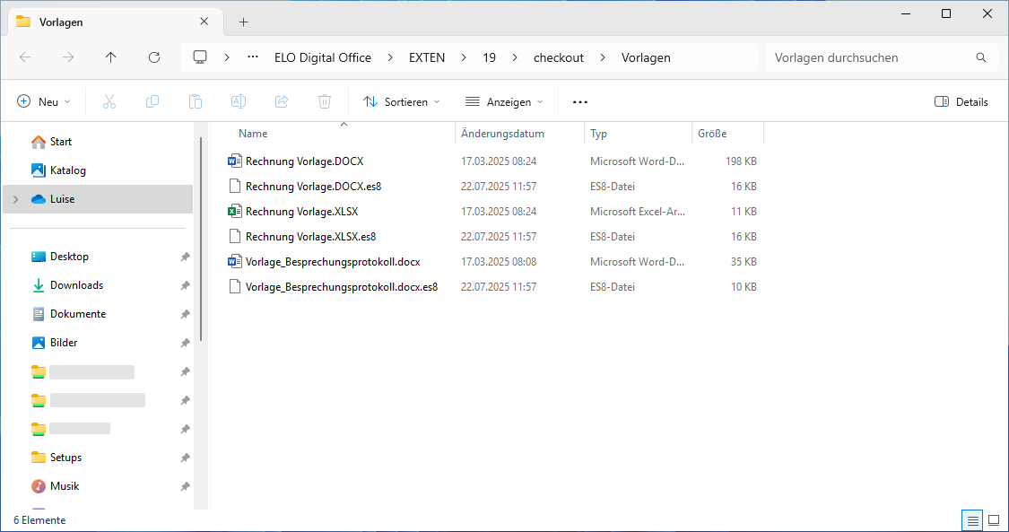Jump to checkout via the breadcrumb

(558, 57)
